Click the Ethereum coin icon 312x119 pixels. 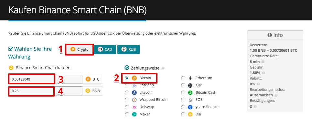(190, 78)
